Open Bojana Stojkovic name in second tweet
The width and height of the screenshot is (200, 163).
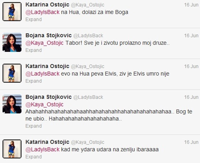48,35
